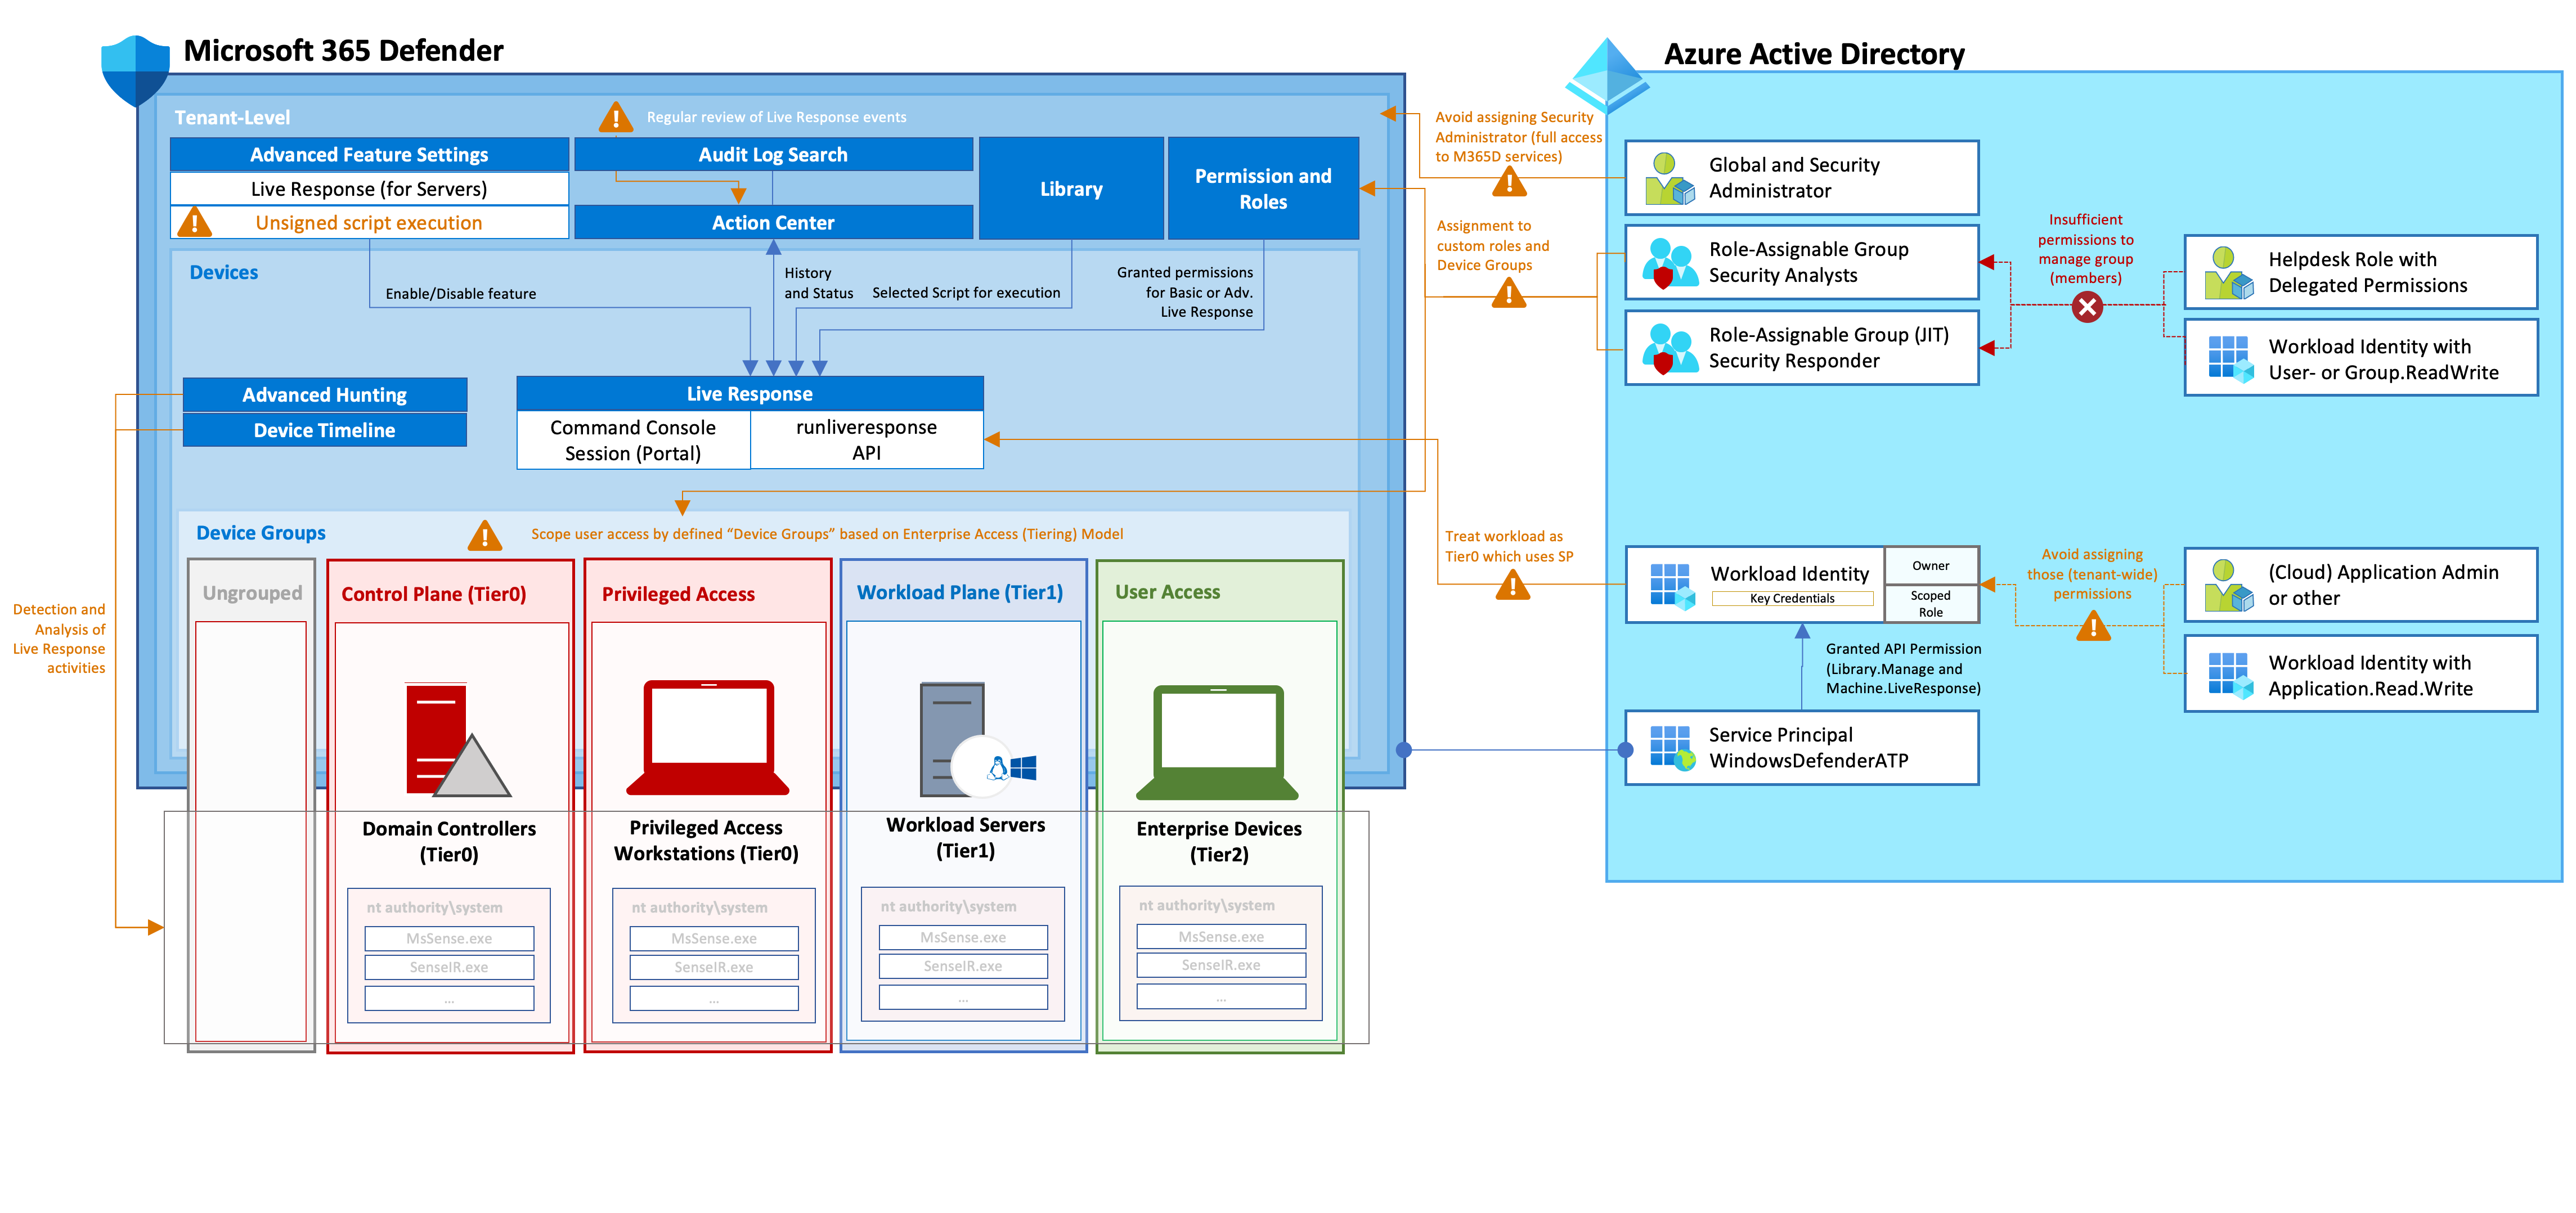The width and height of the screenshot is (2576, 1213).
Task: Select Workload Plane (Tier1) group title
Action: point(960,592)
